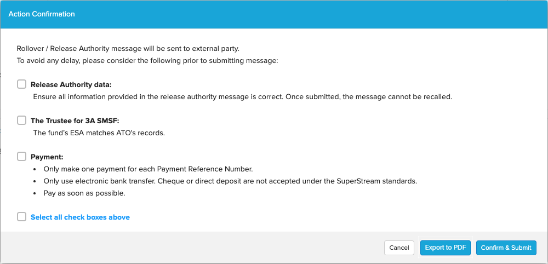This screenshot has width=548, height=264.
Task: Click the bold Payment label
Action: click(x=47, y=157)
